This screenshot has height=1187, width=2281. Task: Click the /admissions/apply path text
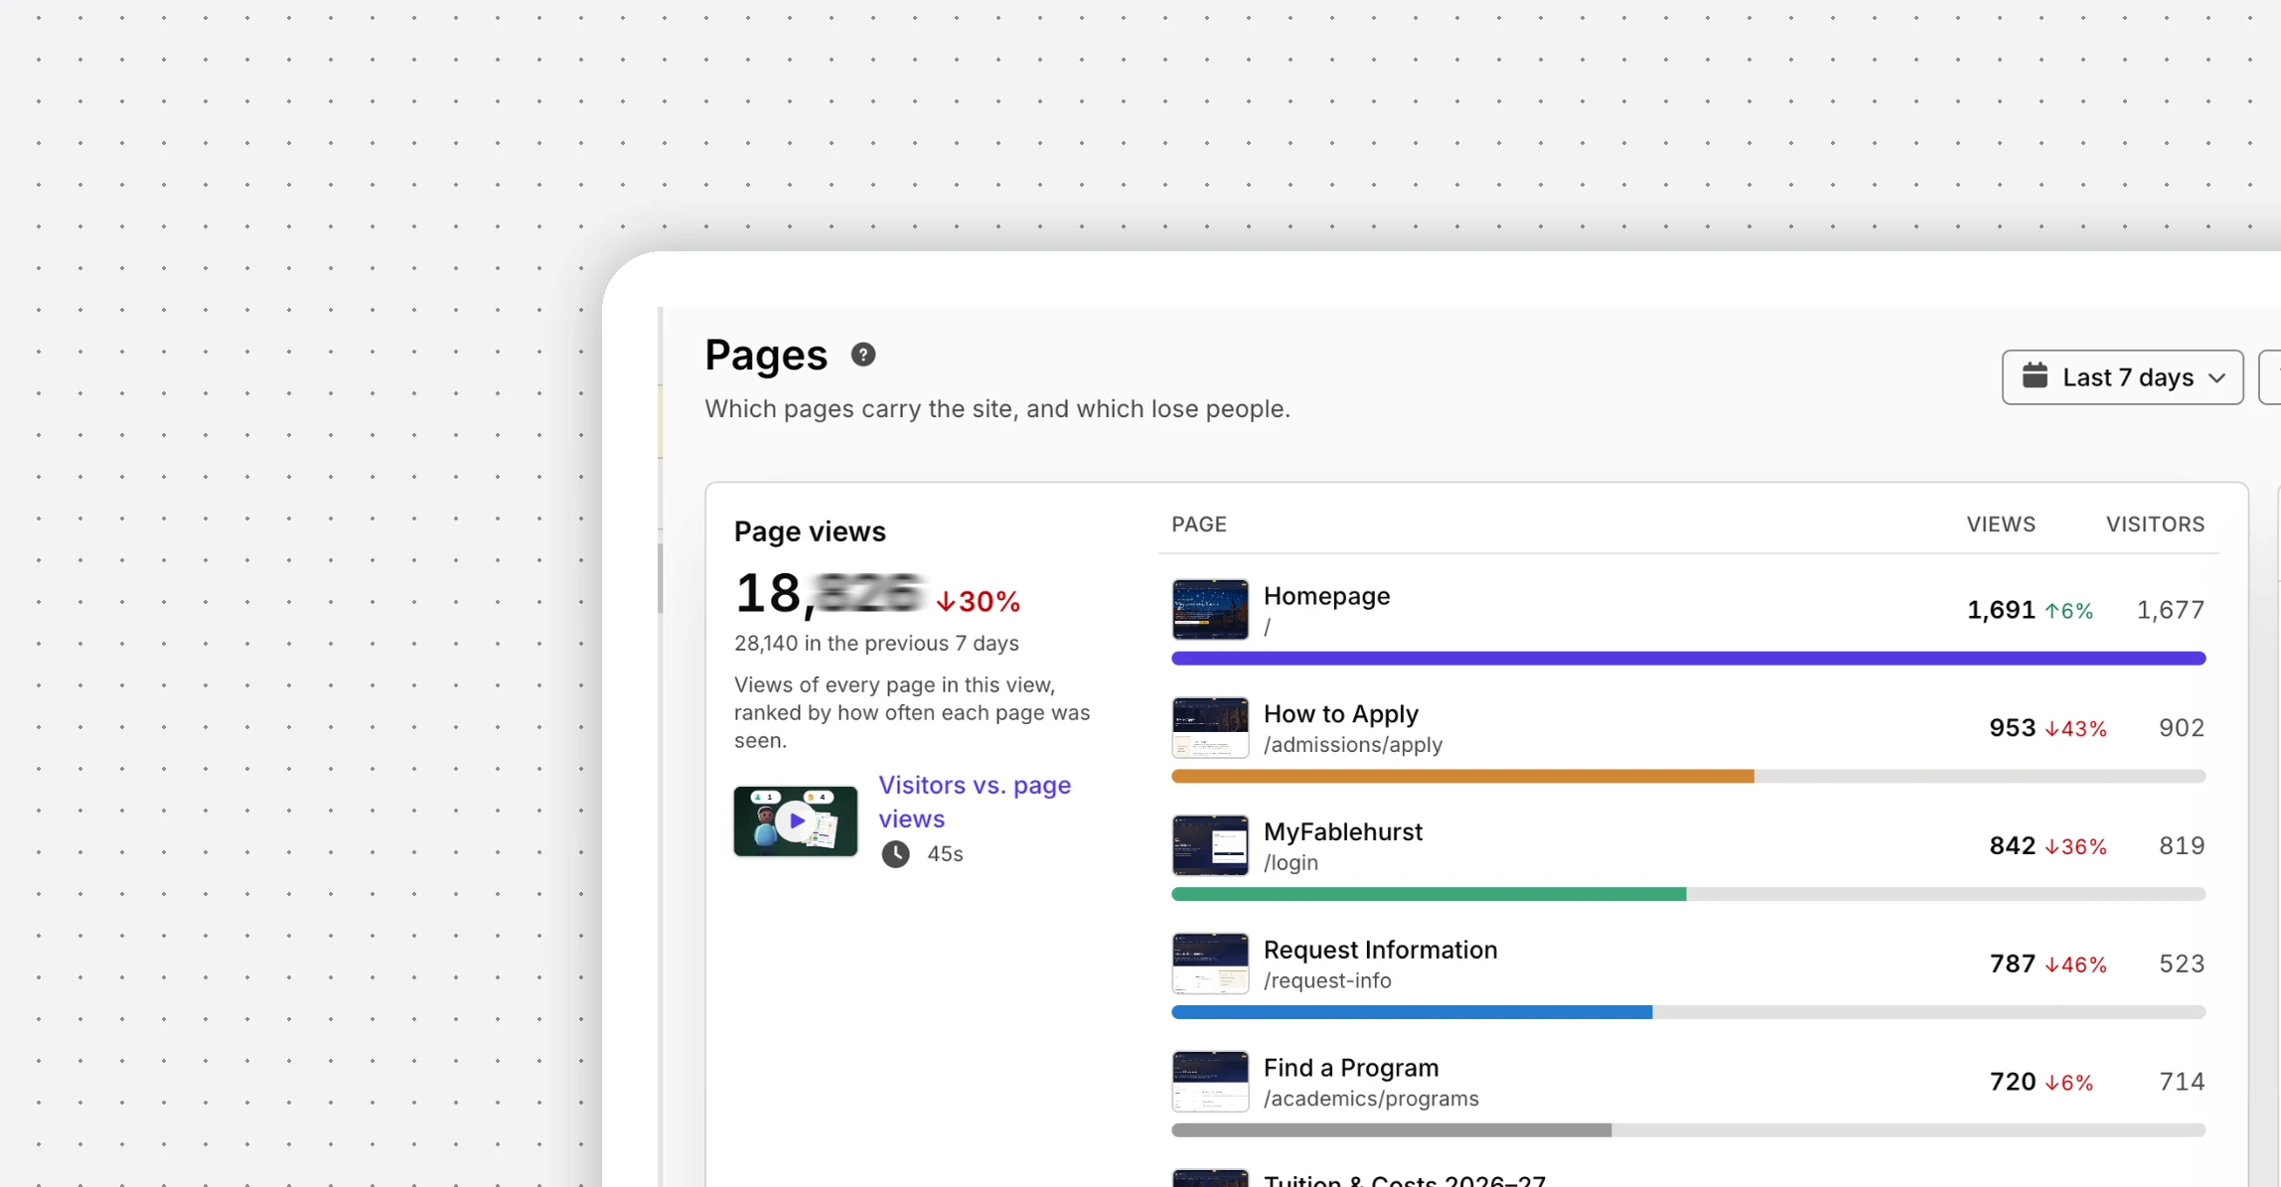tap(1352, 745)
